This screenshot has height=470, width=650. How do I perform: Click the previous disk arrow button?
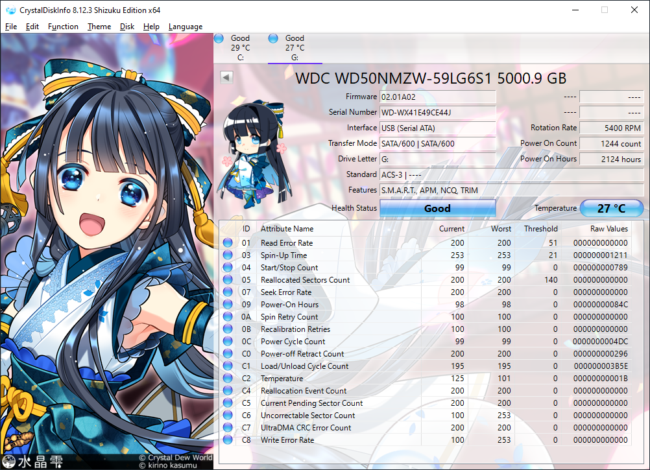(226, 77)
